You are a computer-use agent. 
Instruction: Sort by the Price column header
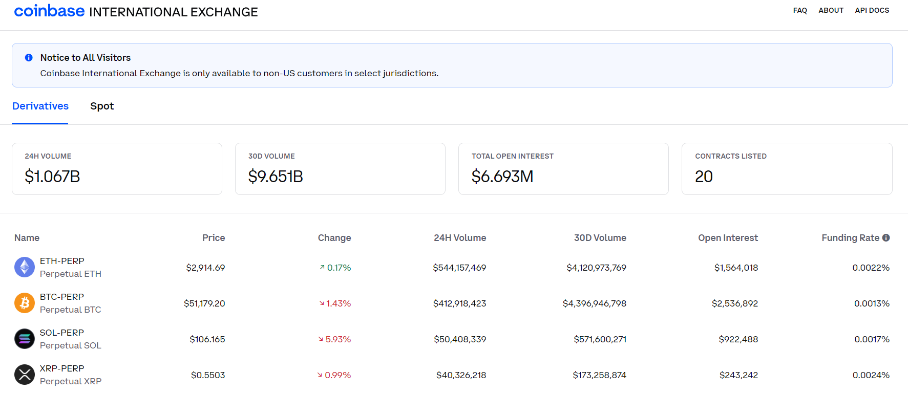pyautogui.click(x=214, y=237)
